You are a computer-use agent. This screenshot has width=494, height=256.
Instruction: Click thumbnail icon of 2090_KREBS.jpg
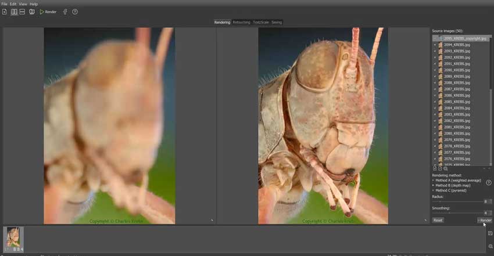pos(441,70)
